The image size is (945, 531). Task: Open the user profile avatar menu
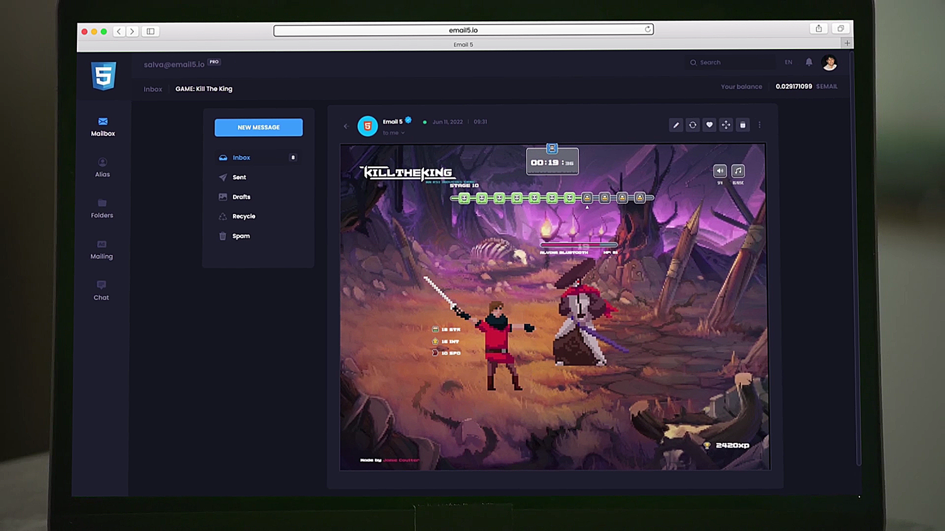830,62
